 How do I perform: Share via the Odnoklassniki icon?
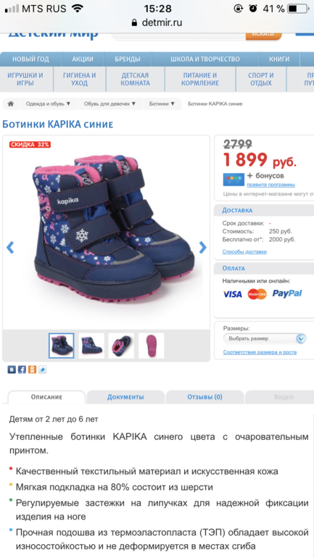pyautogui.click(x=33, y=370)
